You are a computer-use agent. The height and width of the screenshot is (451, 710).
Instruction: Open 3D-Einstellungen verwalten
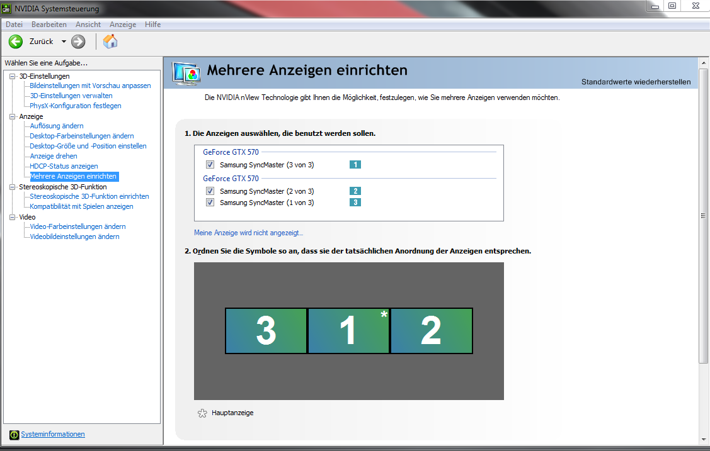pyautogui.click(x=71, y=96)
